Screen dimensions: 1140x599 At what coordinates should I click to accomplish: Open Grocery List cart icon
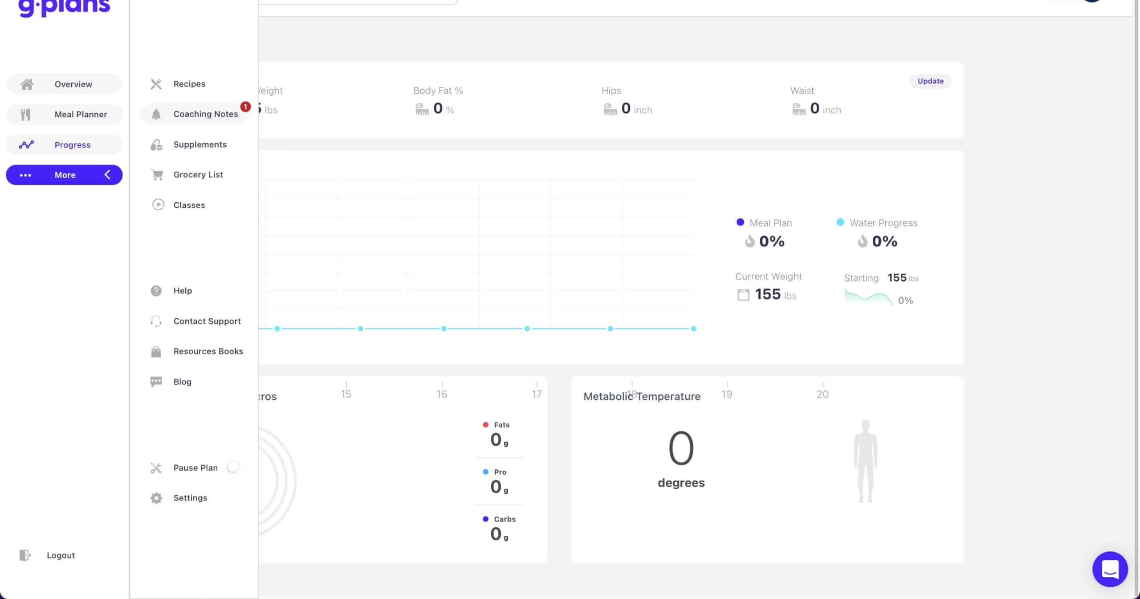click(157, 175)
